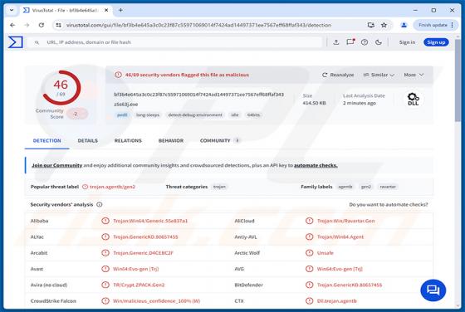Click the 64bits tag

pyautogui.click(x=253, y=115)
